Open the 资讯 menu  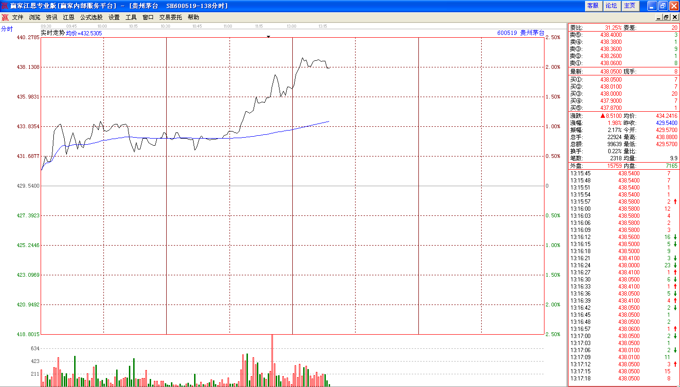point(51,17)
